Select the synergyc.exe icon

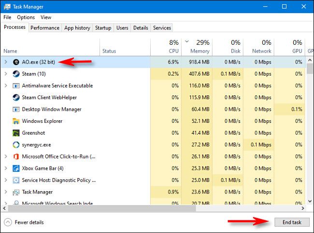[16, 144]
